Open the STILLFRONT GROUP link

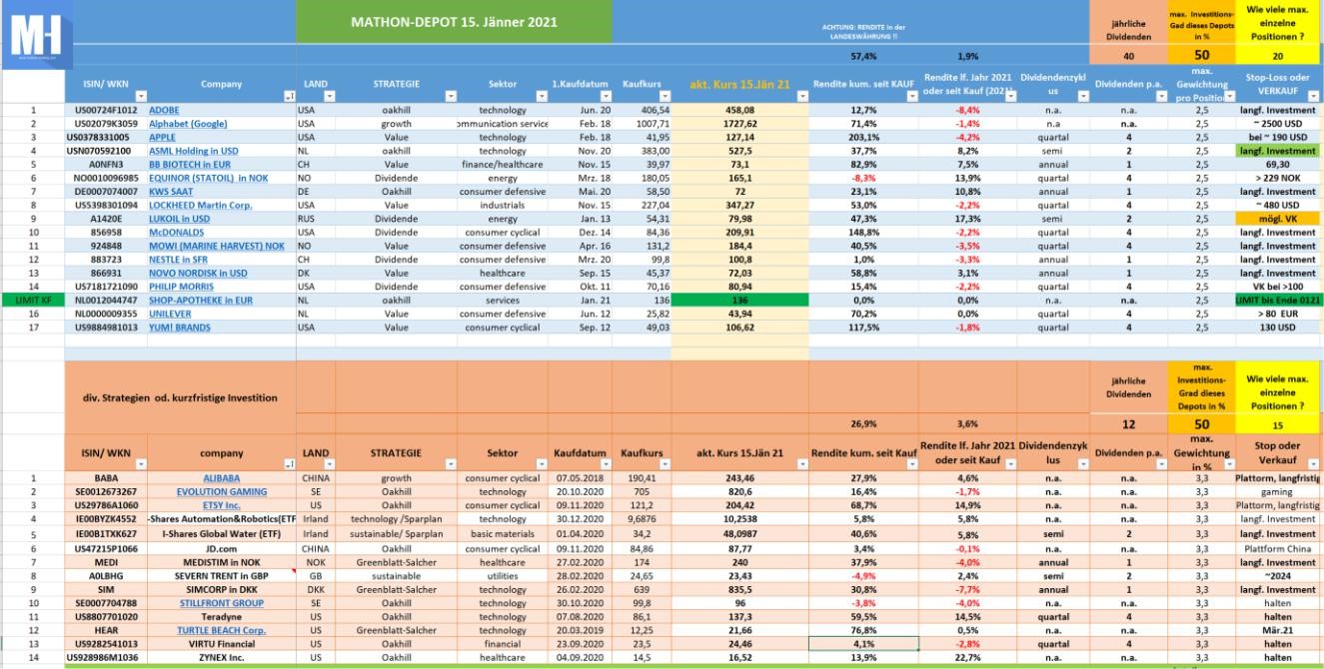(221, 603)
